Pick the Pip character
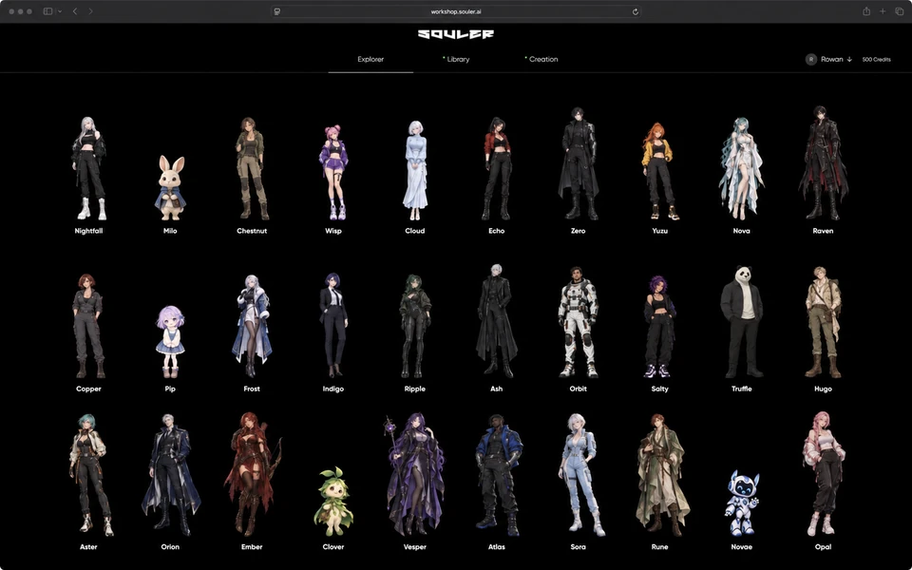This screenshot has height=570, width=912. click(170, 342)
